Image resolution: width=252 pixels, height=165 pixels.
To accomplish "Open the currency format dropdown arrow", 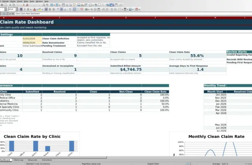I will pos(89,9).
